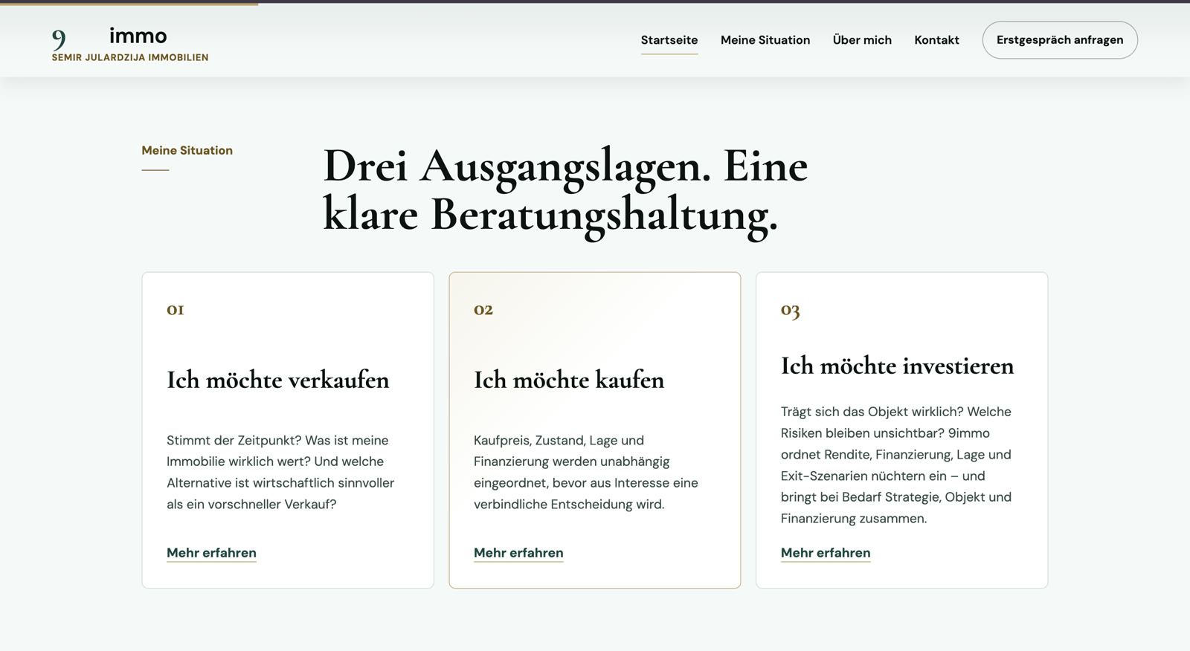This screenshot has height=651, width=1190.
Task: Go to Meine Situation in the navigation
Action: [x=765, y=40]
